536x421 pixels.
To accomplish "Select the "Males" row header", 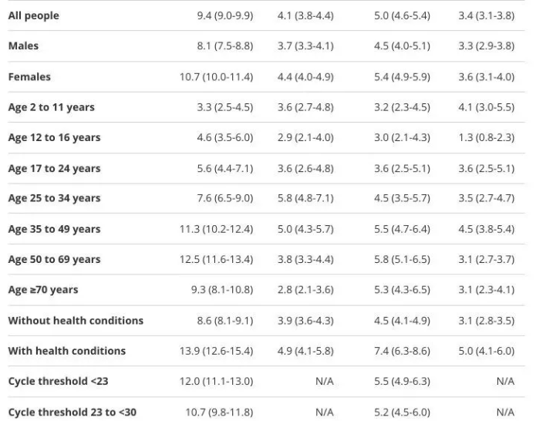I will point(23,46).
